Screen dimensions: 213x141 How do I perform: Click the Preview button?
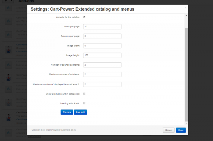(67, 112)
